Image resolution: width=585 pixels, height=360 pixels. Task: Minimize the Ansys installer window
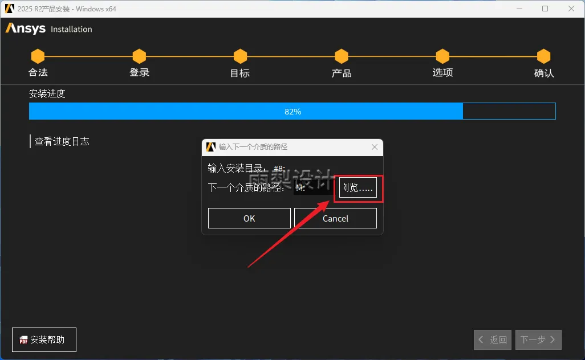[x=519, y=9]
